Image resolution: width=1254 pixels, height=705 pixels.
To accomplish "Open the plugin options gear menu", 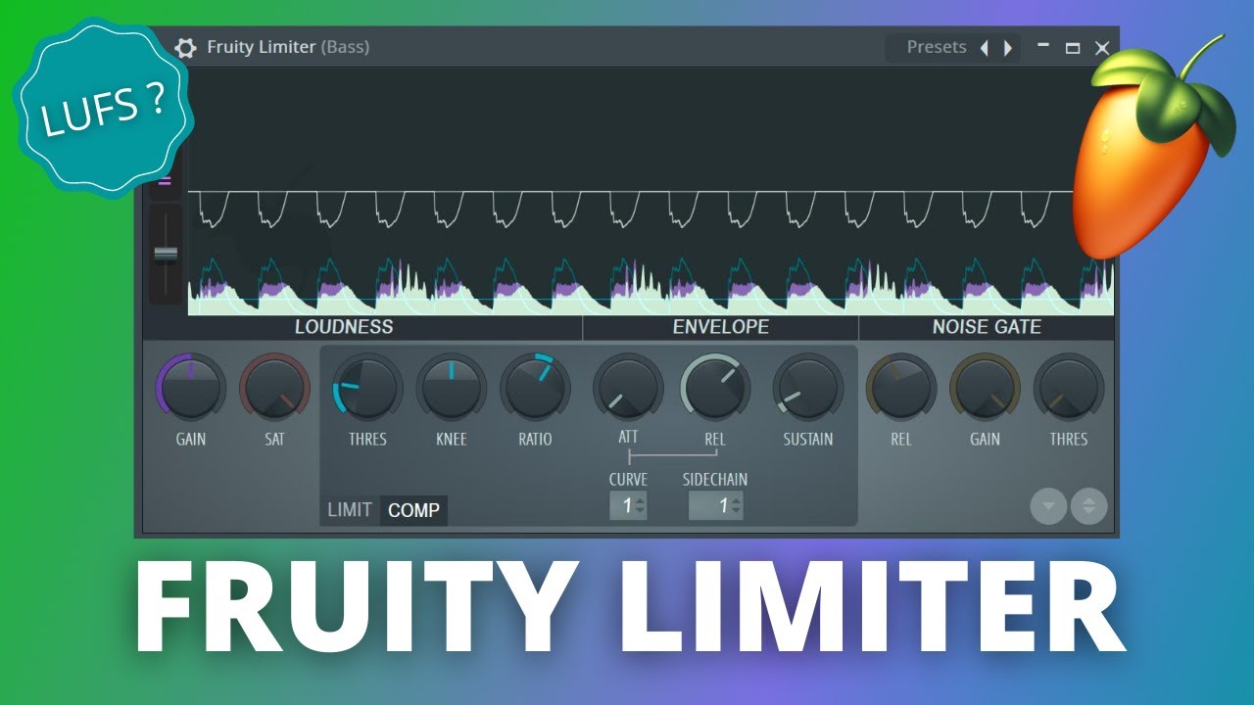I will [x=185, y=47].
